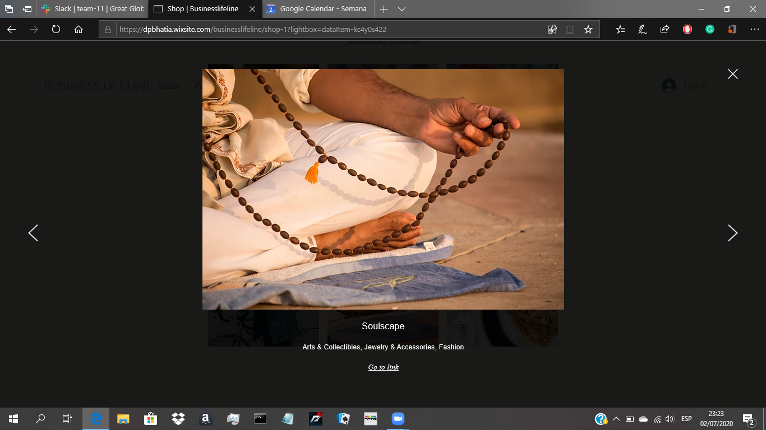Open the Favorites hub list
This screenshot has height=430, width=766.
(620, 30)
